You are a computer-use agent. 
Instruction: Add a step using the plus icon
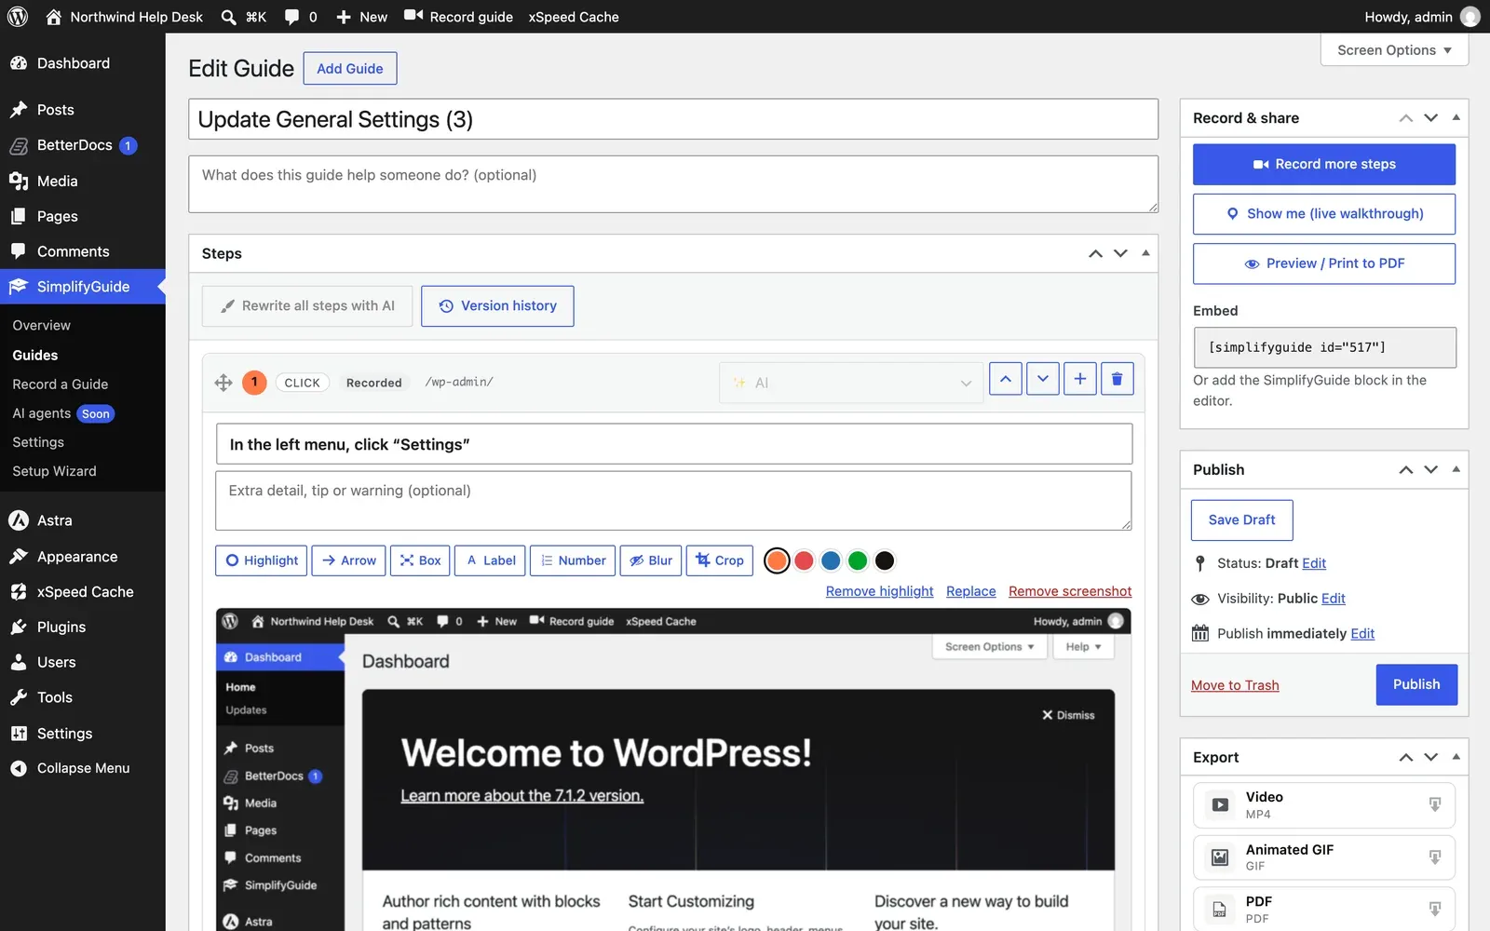click(1079, 379)
